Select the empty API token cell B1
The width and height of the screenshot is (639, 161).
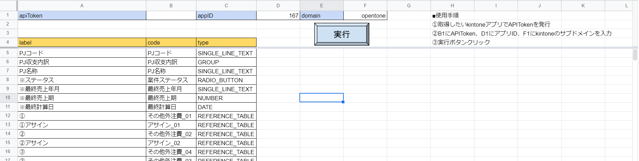click(x=171, y=16)
